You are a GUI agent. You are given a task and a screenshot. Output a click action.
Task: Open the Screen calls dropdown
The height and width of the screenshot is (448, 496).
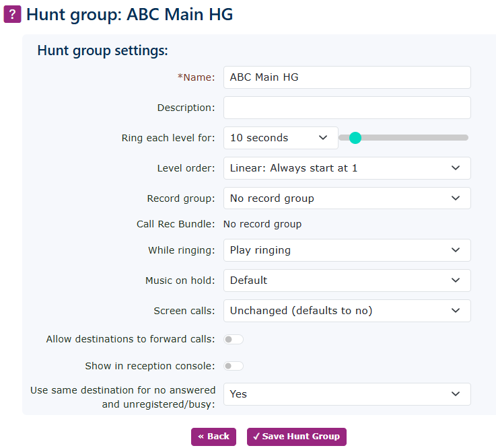(347, 311)
